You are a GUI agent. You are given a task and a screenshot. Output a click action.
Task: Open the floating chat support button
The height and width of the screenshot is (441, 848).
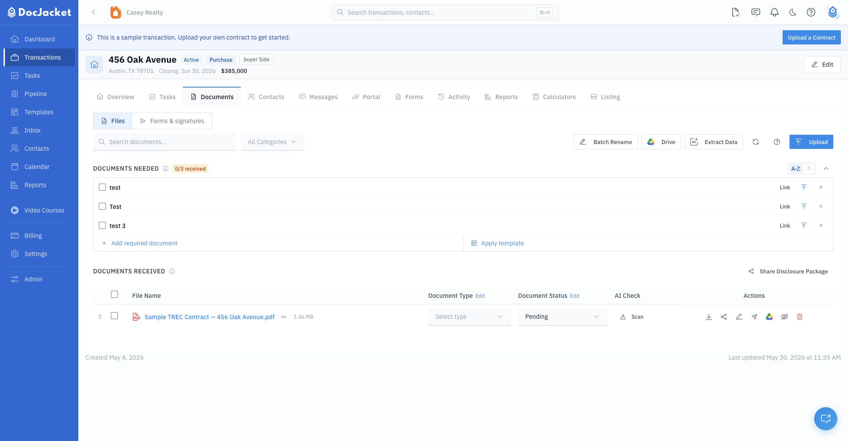[826, 418]
